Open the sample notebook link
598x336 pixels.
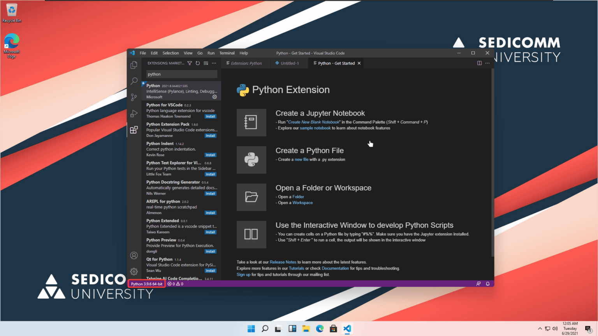click(315, 128)
